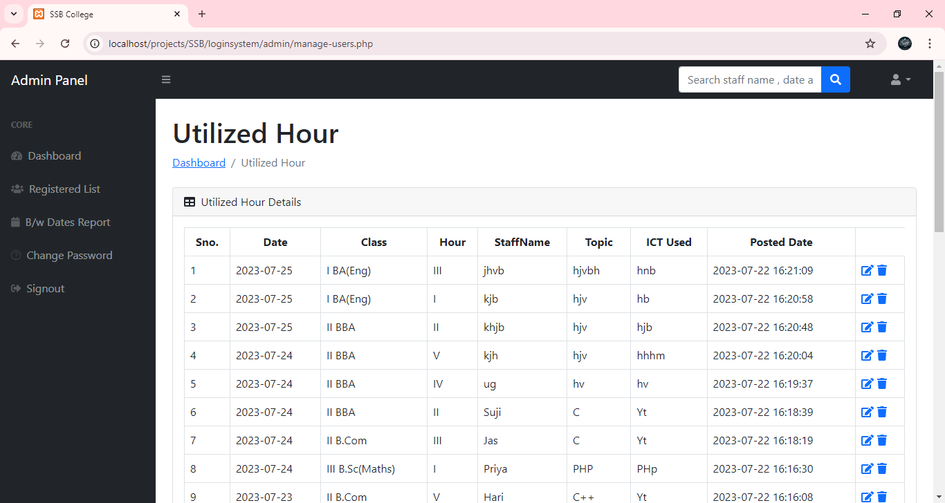Screen dimensions: 945x503
Task: Open Registered List from the sidebar
Action: 64,189
